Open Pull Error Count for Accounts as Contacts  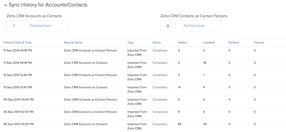pos(40,26)
